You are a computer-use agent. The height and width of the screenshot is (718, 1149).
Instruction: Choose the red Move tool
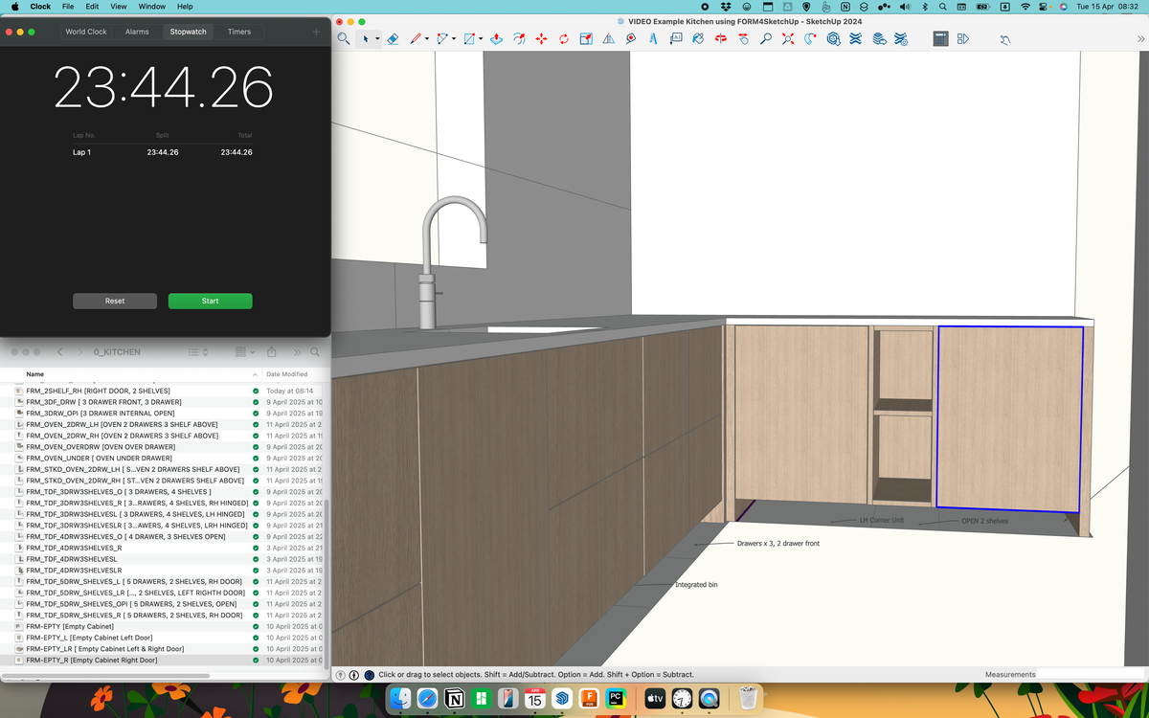point(541,39)
